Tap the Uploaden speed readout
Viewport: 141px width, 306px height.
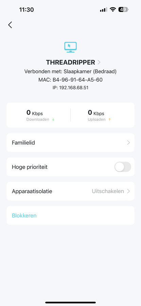[99, 115]
